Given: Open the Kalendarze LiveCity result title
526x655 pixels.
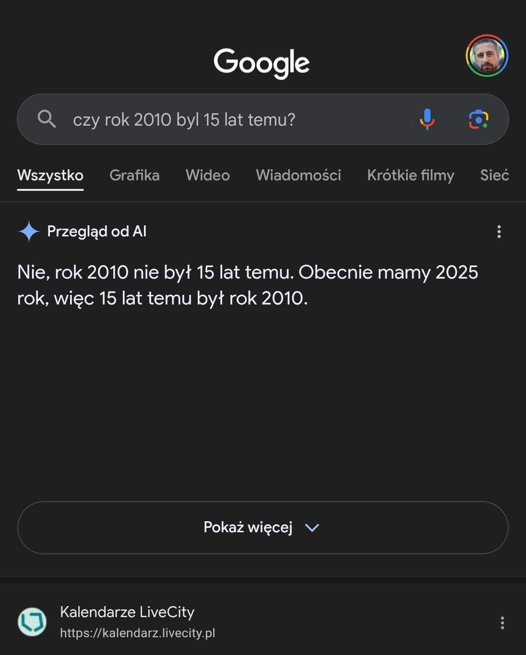Looking at the screenshot, I should [127, 612].
